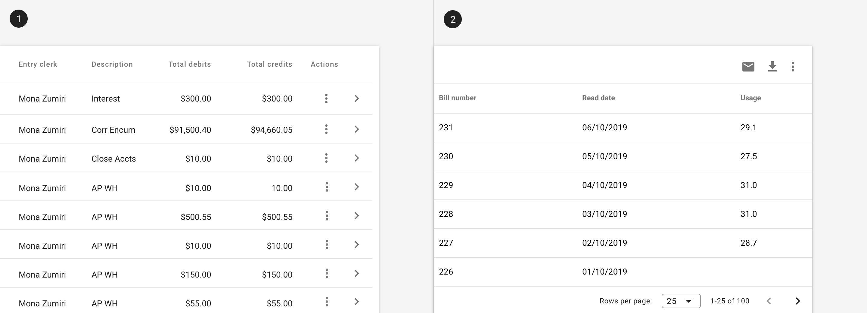
Task: Click the $300.00 total debits cell
Action: coord(196,99)
